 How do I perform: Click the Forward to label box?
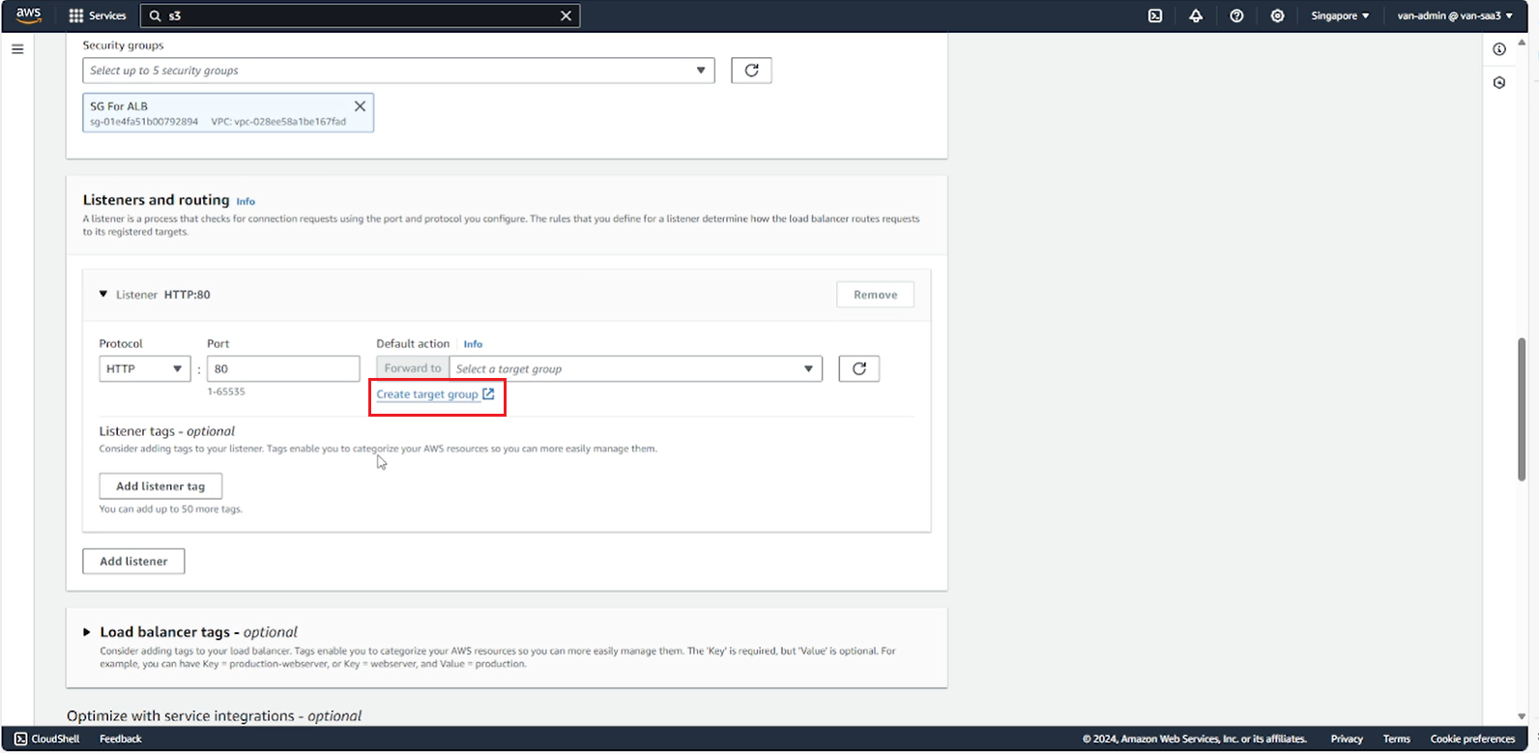413,368
